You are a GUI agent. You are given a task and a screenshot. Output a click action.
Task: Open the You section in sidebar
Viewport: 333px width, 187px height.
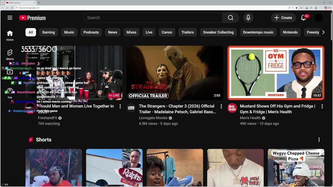tap(10, 94)
